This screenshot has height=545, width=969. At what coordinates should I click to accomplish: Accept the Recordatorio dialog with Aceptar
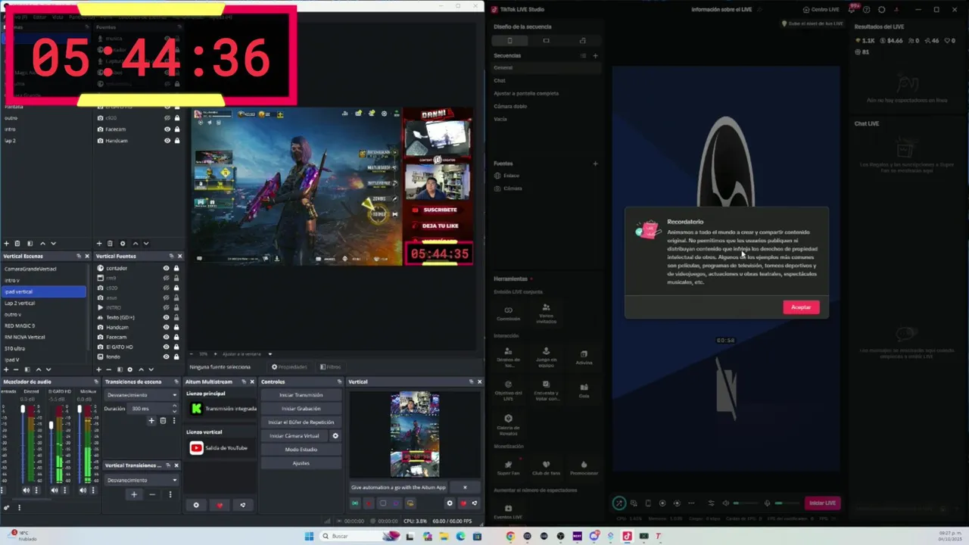801,307
